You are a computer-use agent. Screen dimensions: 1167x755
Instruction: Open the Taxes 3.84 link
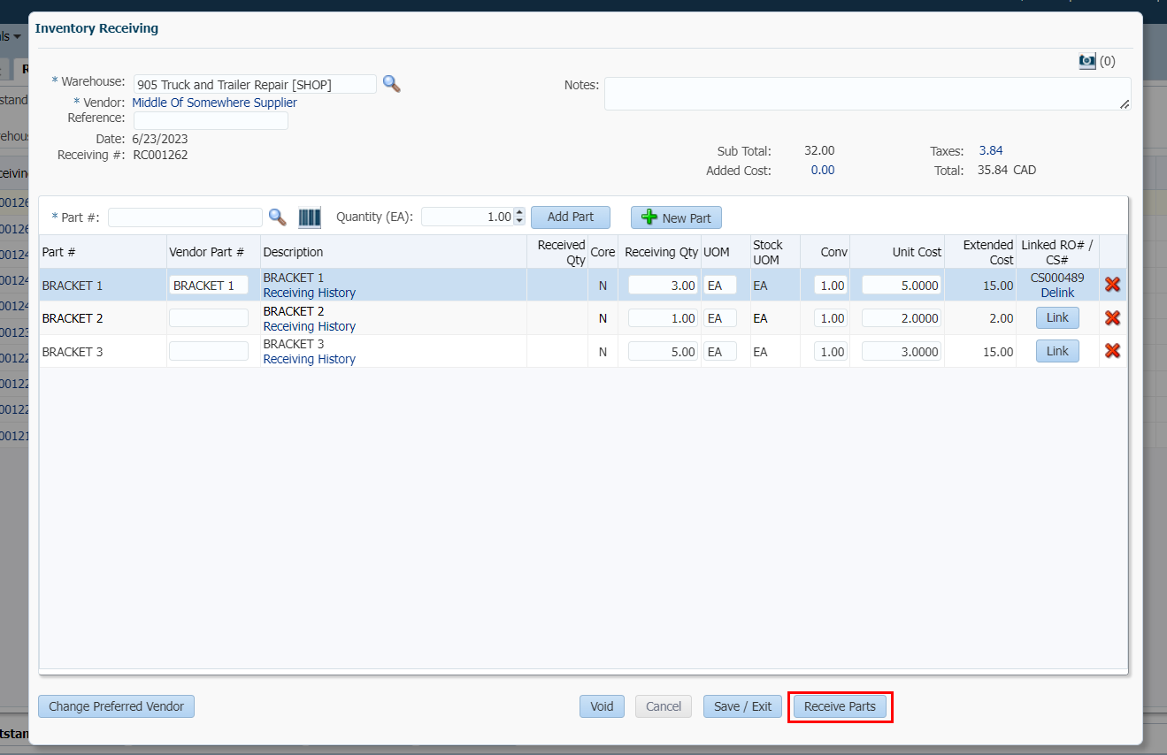point(991,150)
